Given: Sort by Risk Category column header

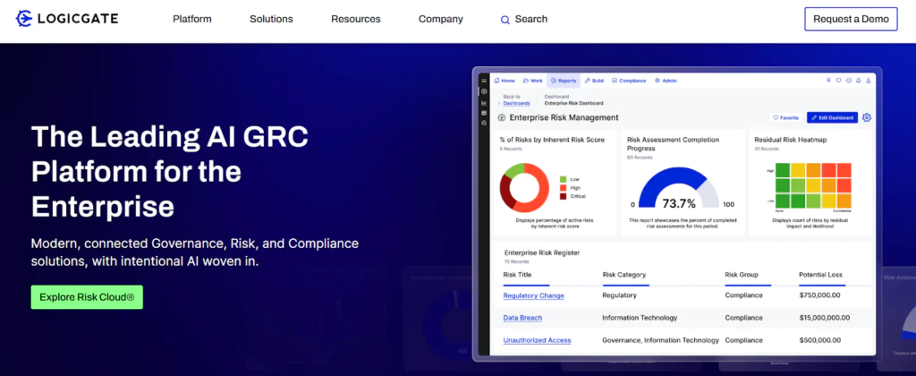Looking at the screenshot, I should (x=623, y=275).
